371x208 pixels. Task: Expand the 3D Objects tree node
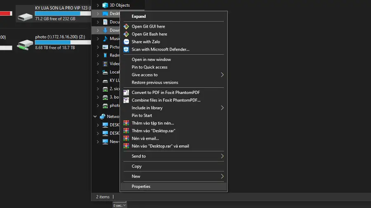pyautogui.click(x=98, y=5)
